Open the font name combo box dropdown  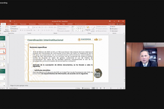(x=28, y=27)
